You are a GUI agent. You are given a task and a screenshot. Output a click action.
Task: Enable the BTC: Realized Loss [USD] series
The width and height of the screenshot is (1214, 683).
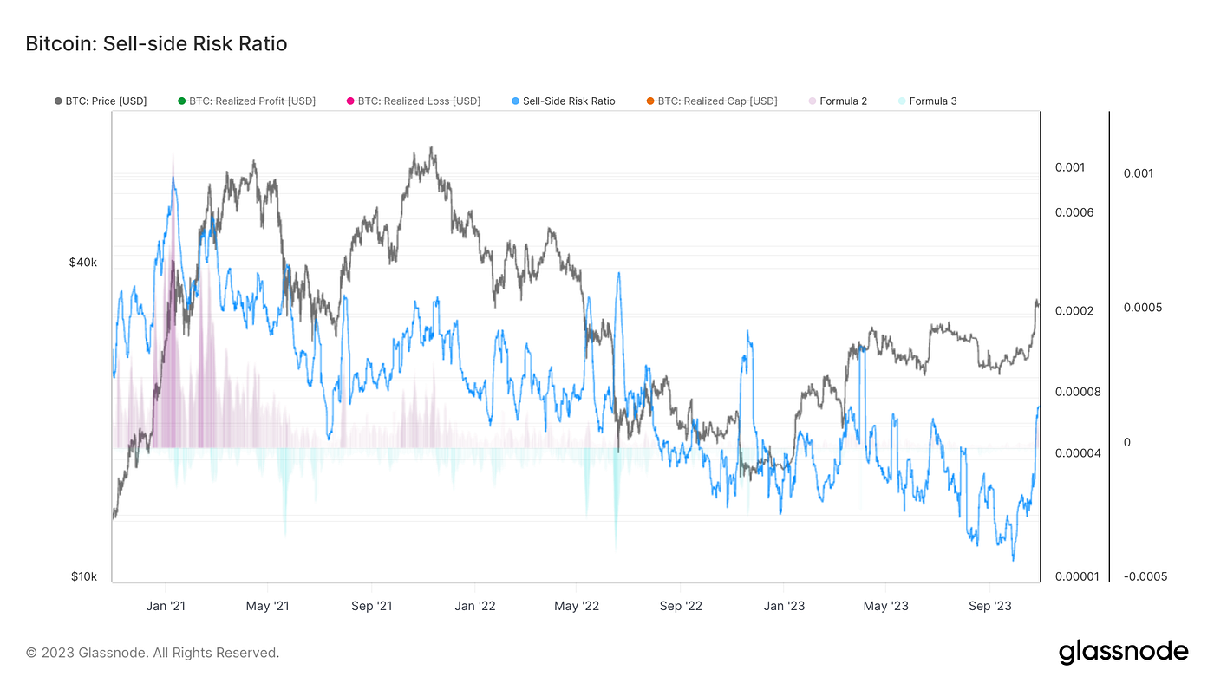[x=414, y=101]
